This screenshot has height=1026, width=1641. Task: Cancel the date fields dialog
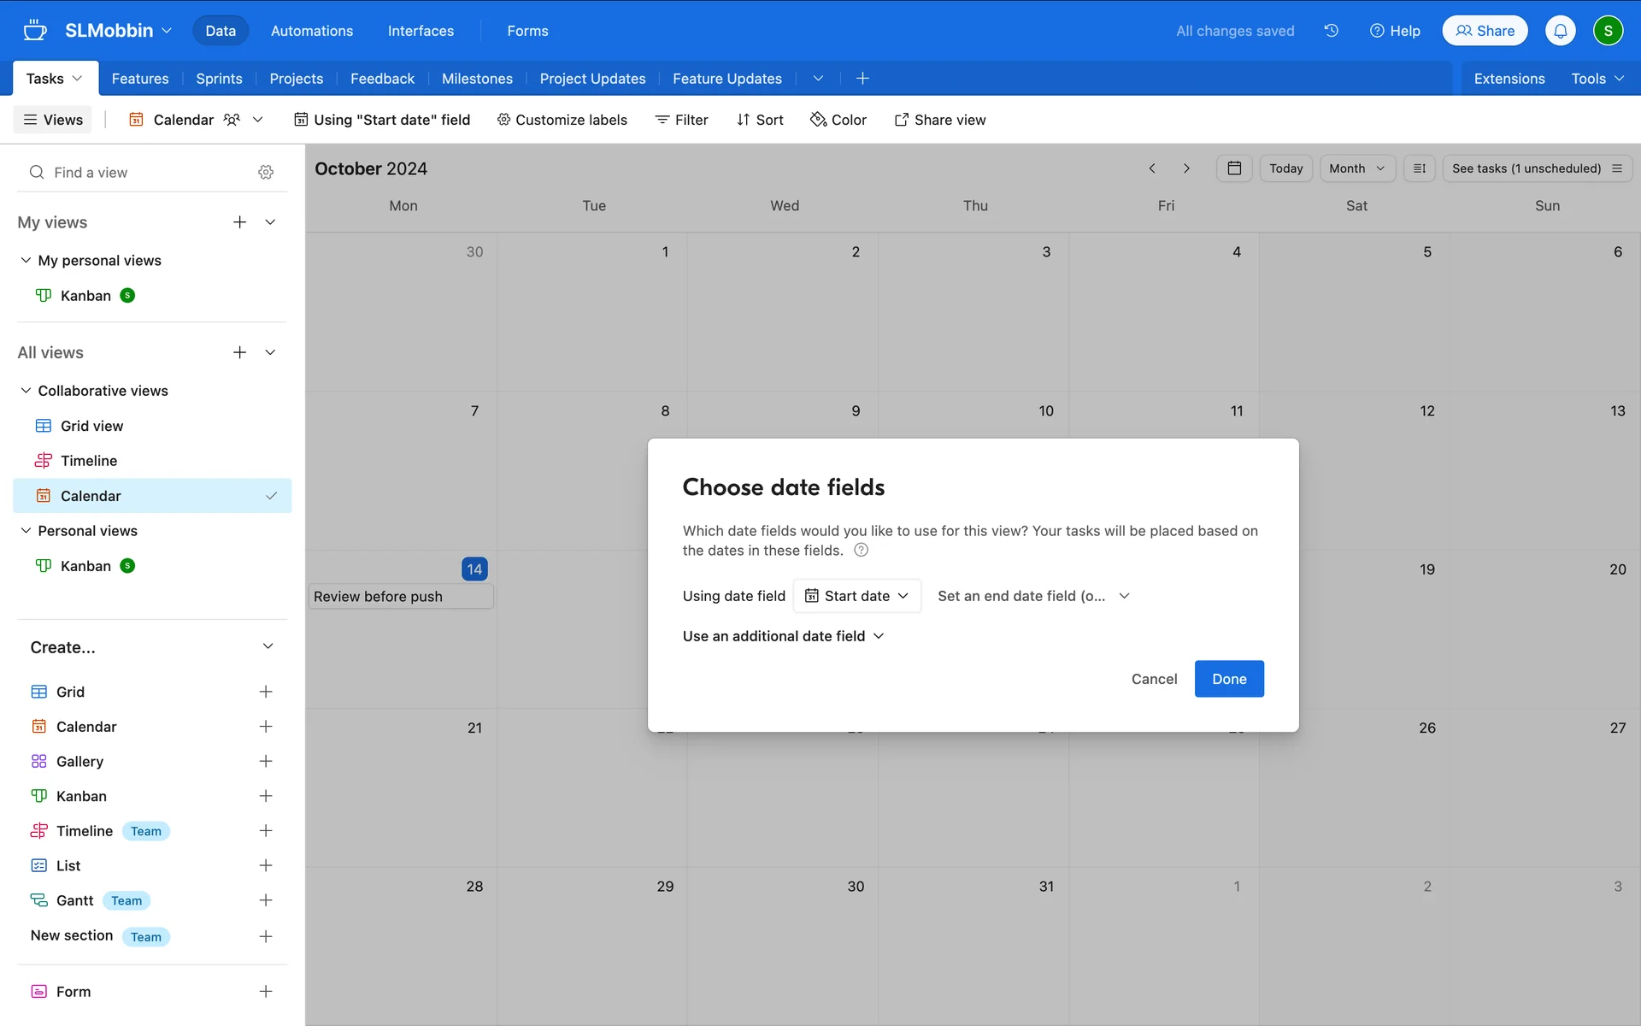tap(1154, 679)
